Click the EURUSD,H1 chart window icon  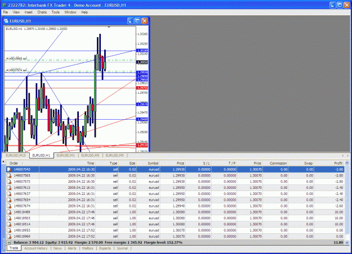coord(6,21)
